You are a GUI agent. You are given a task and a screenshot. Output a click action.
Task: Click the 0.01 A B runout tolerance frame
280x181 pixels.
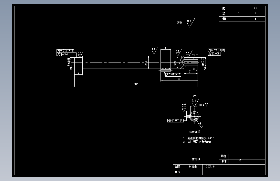pyautogui.click(x=173, y=75)
